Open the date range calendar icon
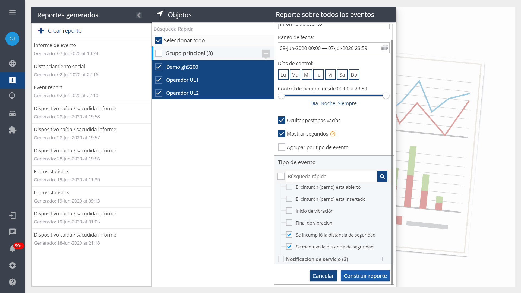The height and width of the screenshot is (293, 521). point(384,48)
